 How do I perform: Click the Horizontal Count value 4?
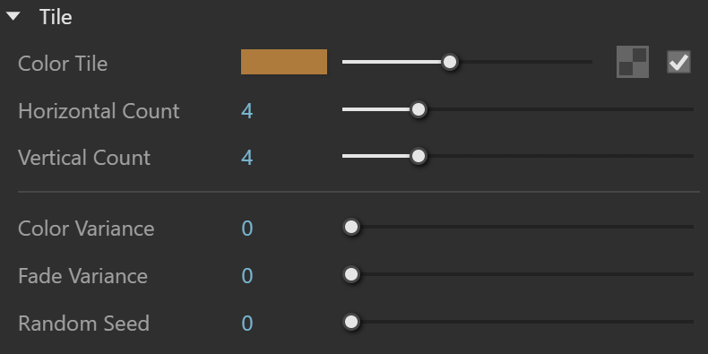(247, 111)
